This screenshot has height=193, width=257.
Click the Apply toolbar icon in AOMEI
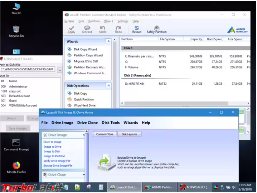(71, 30)
